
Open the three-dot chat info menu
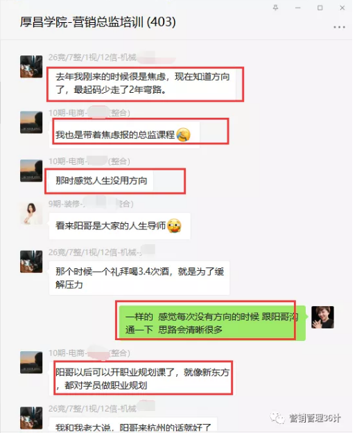pos(339,27)
